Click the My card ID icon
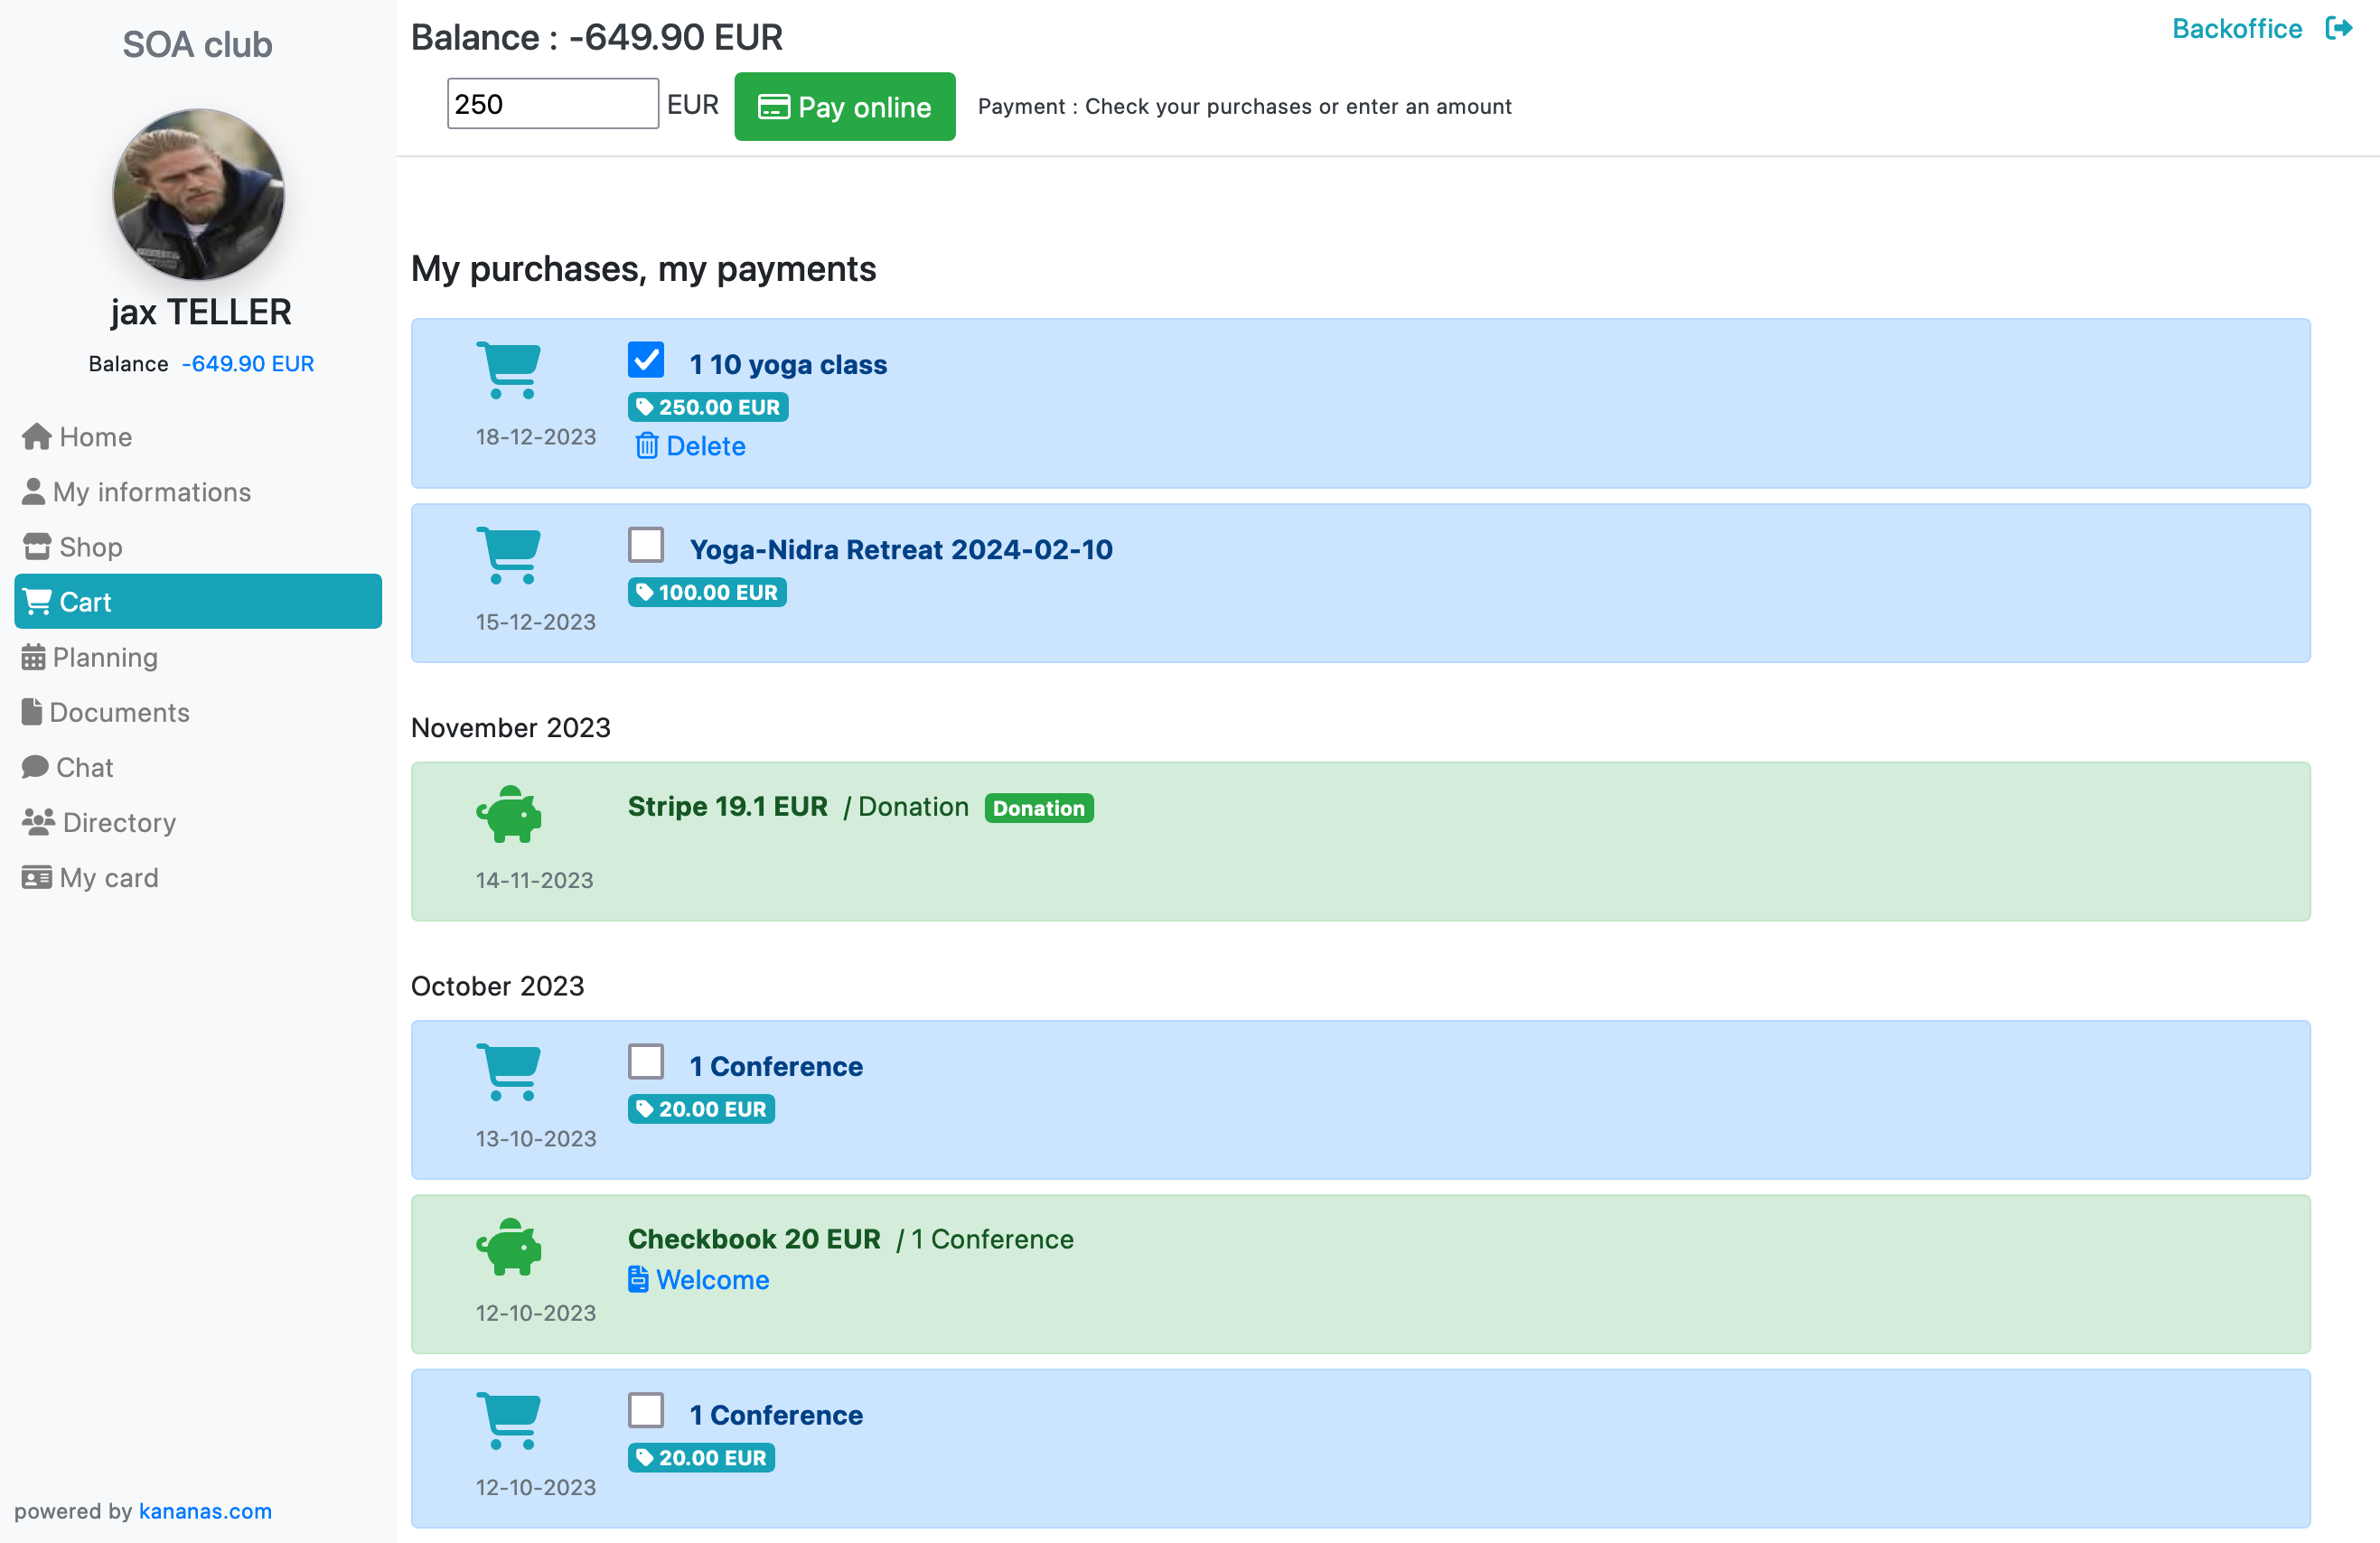The height and width of the screenshot is (1543, 2380). 37,877
